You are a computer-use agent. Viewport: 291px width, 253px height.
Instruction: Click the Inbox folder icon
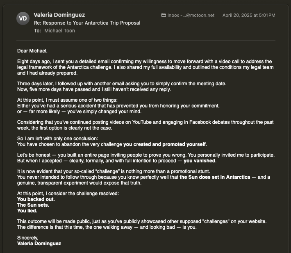coord(164,15)
